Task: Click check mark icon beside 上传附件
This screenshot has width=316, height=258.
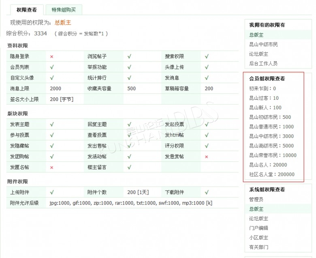Action: [52, 192]
